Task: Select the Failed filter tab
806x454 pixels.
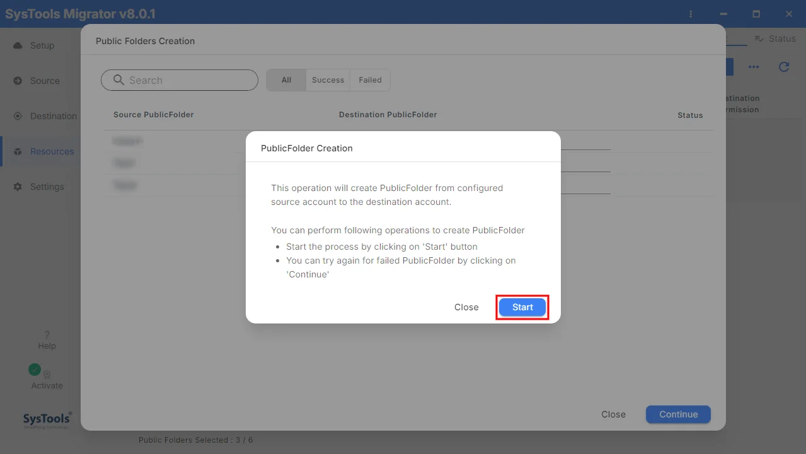Action: 370,80
